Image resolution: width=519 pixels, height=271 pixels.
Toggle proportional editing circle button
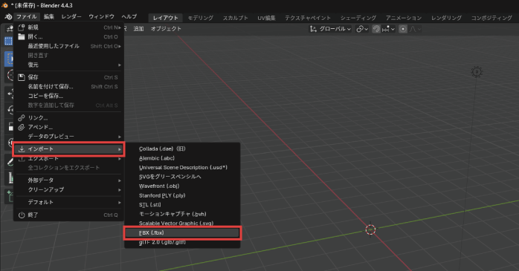(403, 29)
